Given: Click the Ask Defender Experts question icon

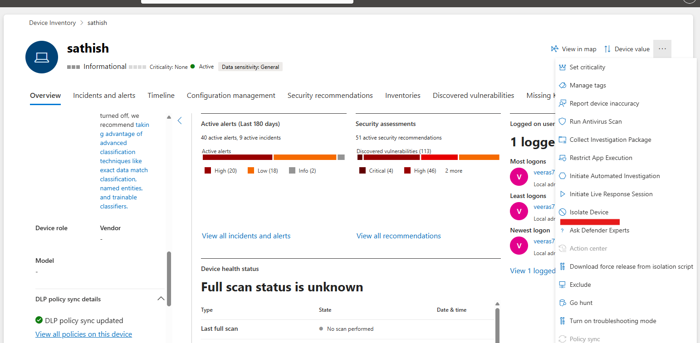Looking at the screenshot, I should tap(563, 230).
